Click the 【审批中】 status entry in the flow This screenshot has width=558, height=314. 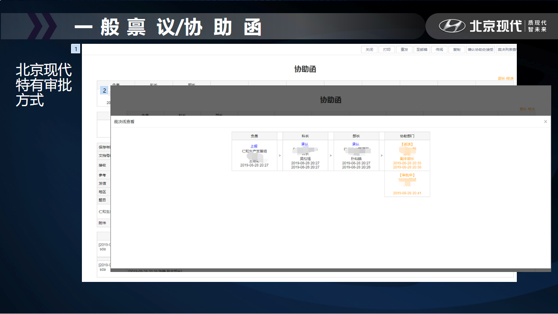coord(407,176)
